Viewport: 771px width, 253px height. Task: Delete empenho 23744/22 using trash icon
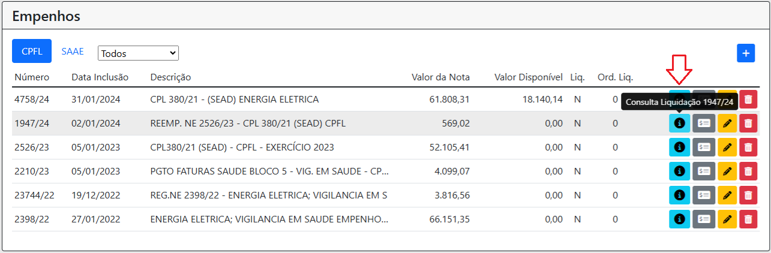coord(748,195)
